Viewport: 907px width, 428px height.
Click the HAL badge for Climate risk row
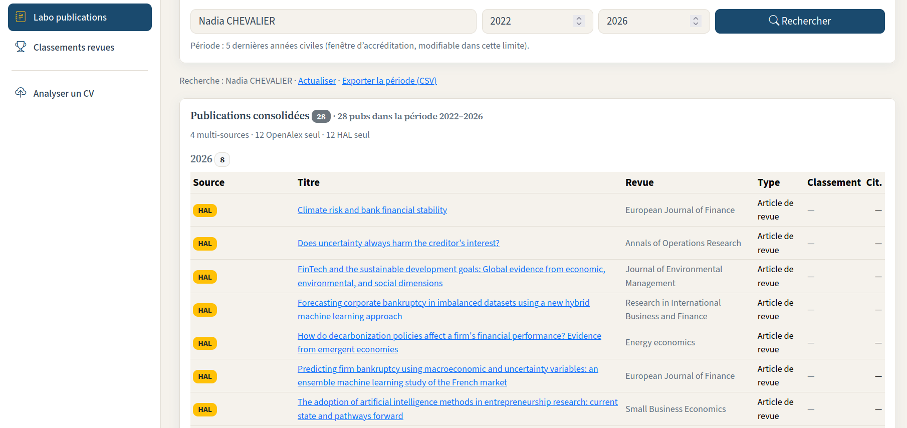pos(205,210)
